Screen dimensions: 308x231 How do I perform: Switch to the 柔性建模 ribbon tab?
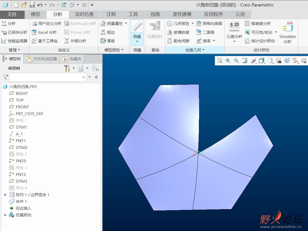pyautogui.click(x=182, y=14)
